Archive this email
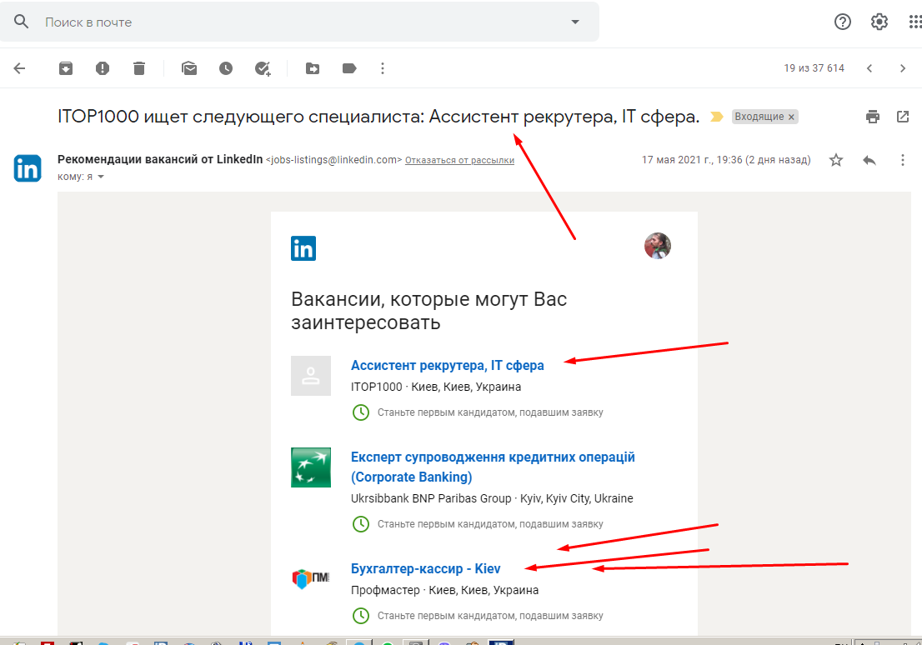This screenshot has width=922, height=645. (66, 68)
